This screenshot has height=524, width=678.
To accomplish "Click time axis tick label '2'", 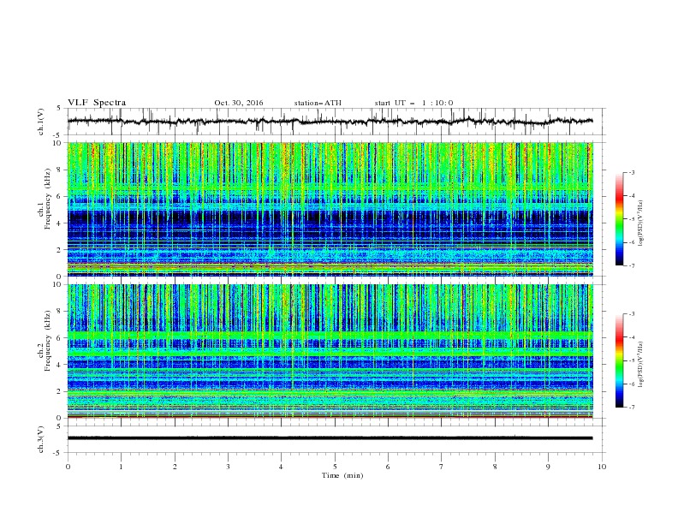I will pyautogui.click(x=175, y=467).
